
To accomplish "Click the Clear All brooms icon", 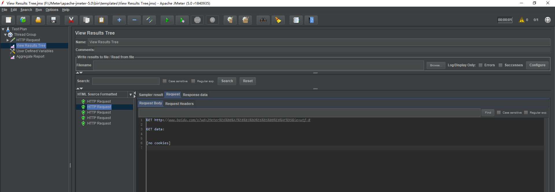I will tap(245, 20).
